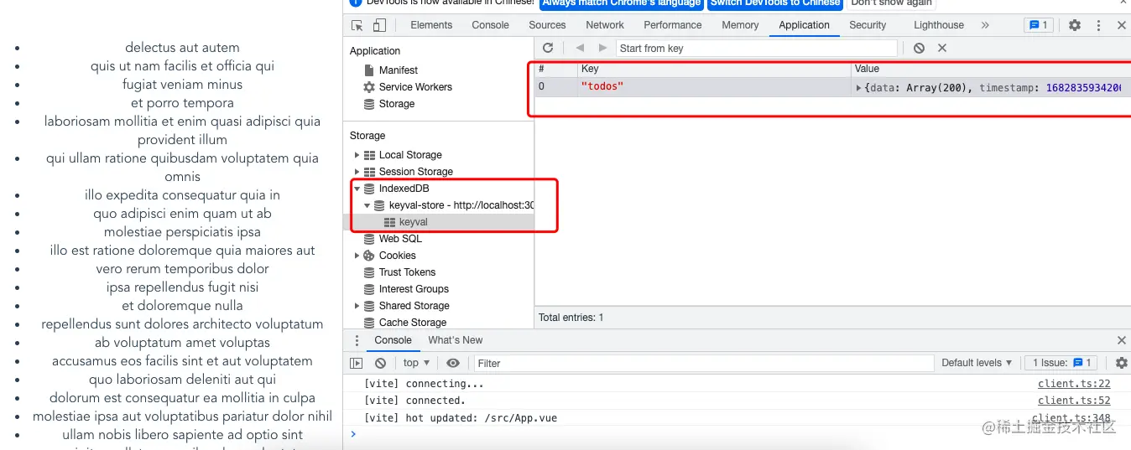This screenshot has height=450, width=1131.
Task: Click "[vite] hot updated: /src/App.vue" log message
Action: [461, 417]
